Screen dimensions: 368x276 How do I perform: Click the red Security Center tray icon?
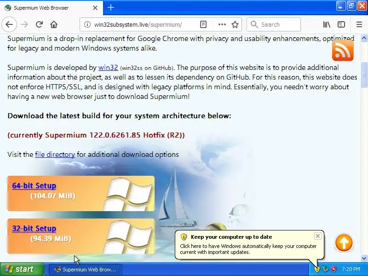333,269
